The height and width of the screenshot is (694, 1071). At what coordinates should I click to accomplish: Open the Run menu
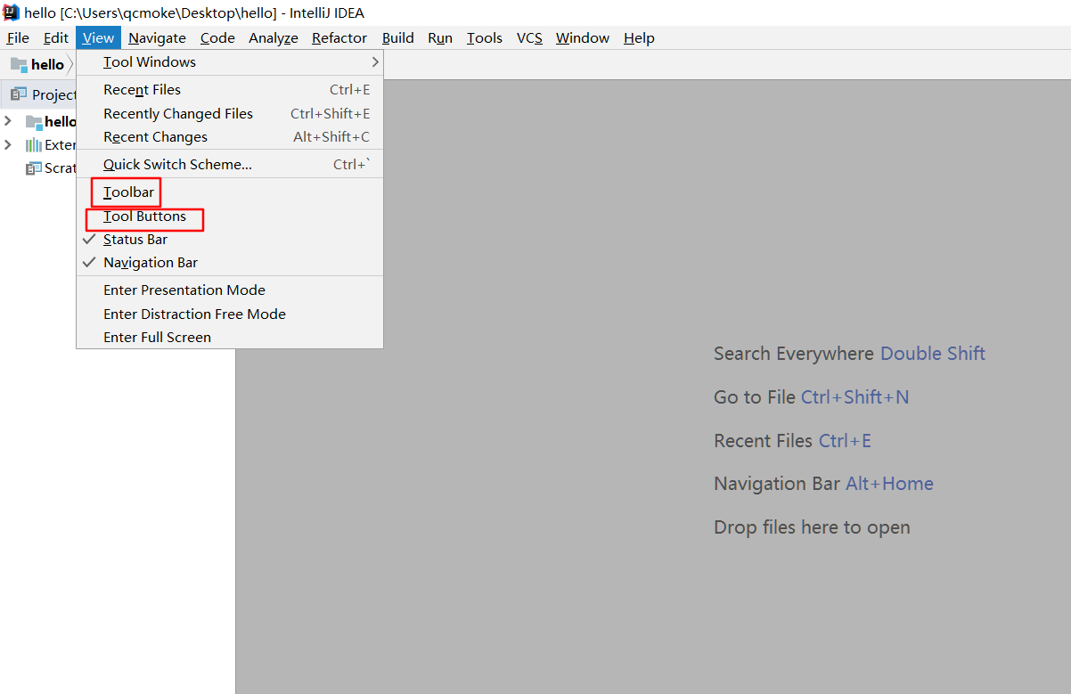[440, 37]
